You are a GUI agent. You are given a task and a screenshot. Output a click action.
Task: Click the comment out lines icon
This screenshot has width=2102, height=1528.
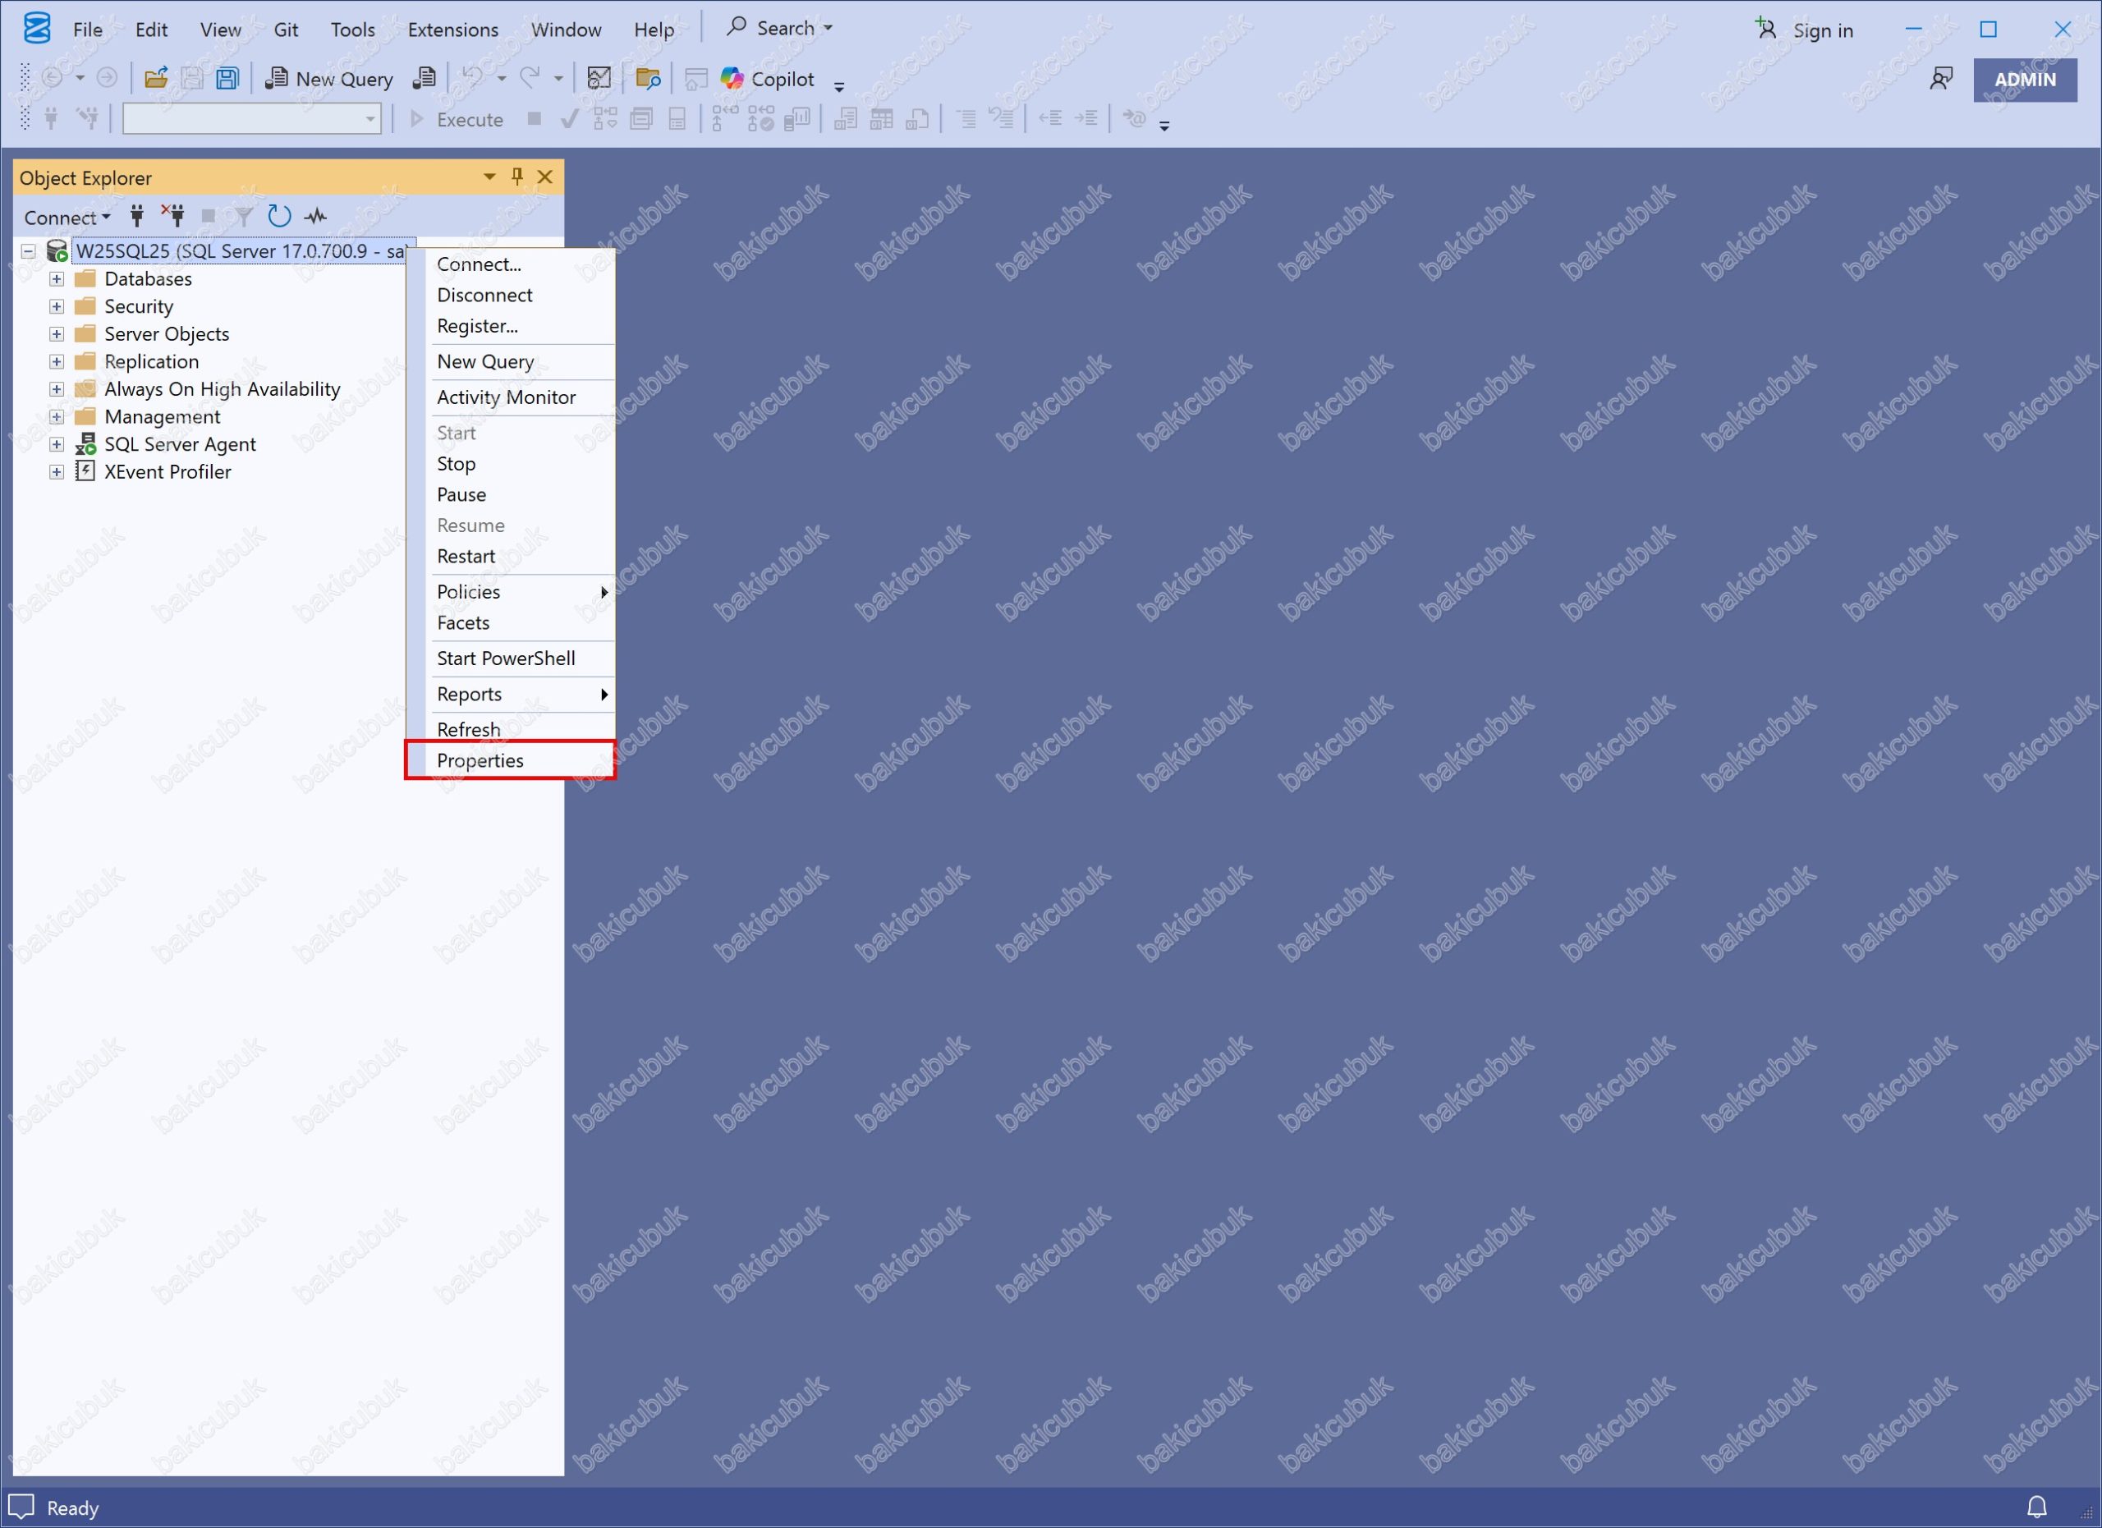[966, 118]
